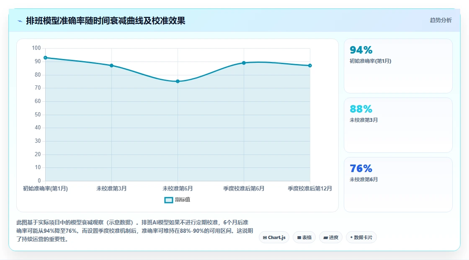Click the data point for 初始准确率(第1月)
Viewport: 469px width, 260px height.
click(x=46, y=58)
